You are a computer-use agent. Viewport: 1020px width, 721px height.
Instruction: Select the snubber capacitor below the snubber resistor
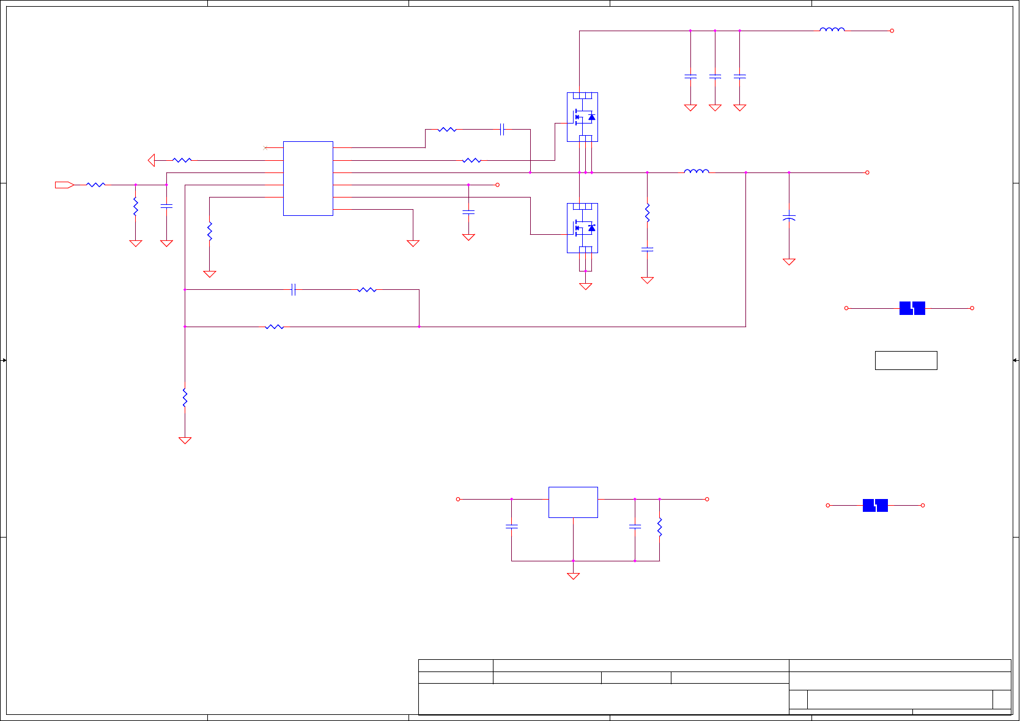647,249
